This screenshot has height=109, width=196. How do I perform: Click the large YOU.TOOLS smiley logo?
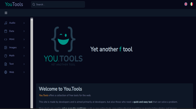pyautogui.click(x=63, y=46)
